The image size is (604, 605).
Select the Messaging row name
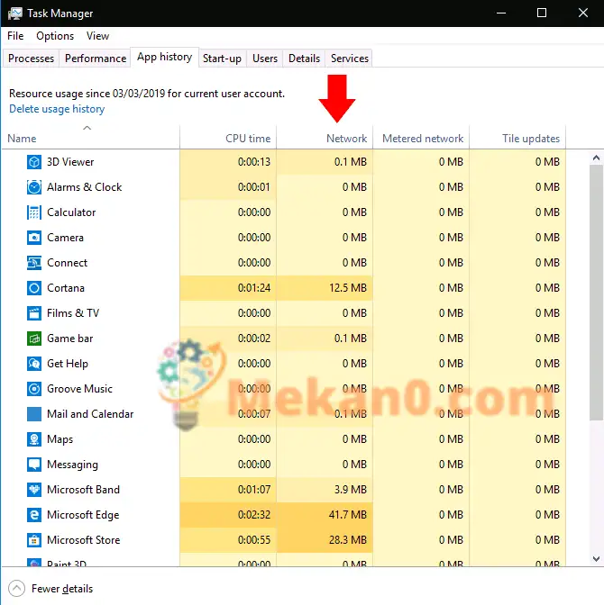pyautogui.click(x=72, y=465)
